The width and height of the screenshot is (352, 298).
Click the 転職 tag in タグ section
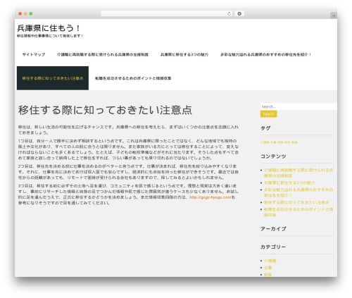(x=294, y=142)
